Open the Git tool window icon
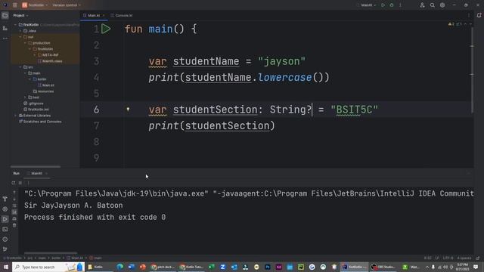This screenshot has height=272, width=484. (x=5, y=249)
